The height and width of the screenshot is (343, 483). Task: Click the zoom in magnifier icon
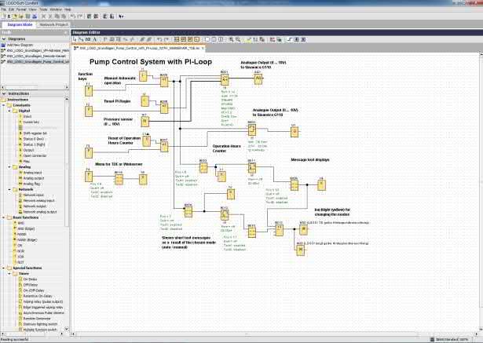click(231, 39)
